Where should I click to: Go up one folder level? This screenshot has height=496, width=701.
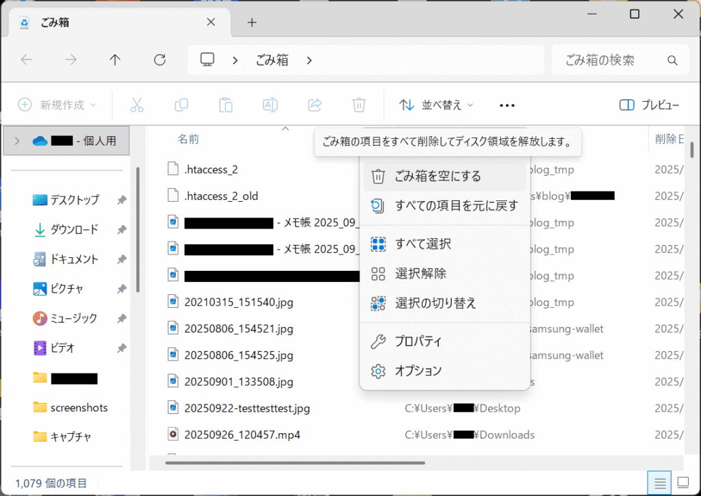[x=115, y=60]
